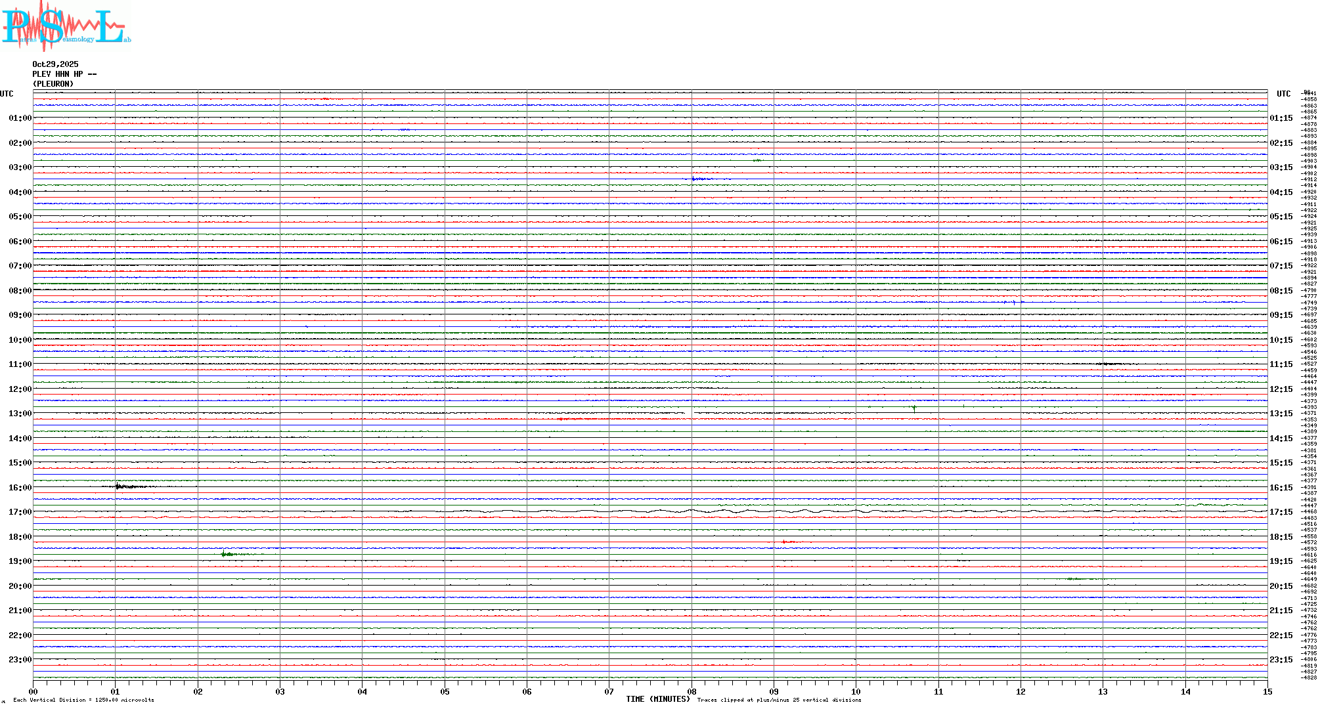The image size is (1320, 709).
Task: Click minute marker 00 on bottom axis
Action: [x=33, y=691]
